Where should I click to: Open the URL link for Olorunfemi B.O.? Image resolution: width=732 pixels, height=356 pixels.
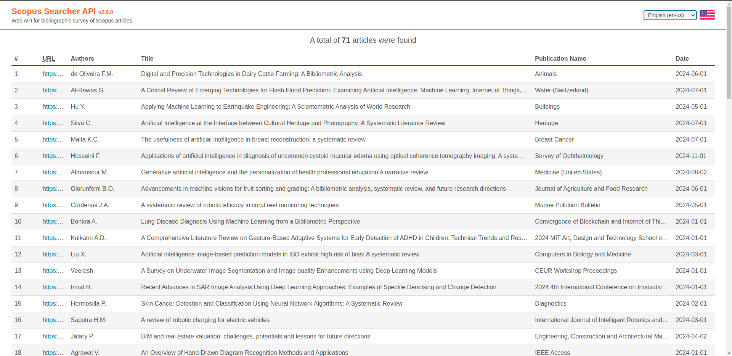point(53,188)
